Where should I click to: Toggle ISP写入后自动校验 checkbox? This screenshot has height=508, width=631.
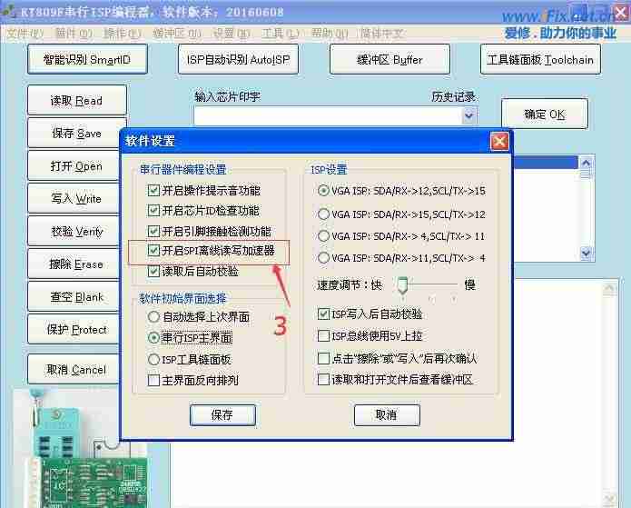[324, 314]
